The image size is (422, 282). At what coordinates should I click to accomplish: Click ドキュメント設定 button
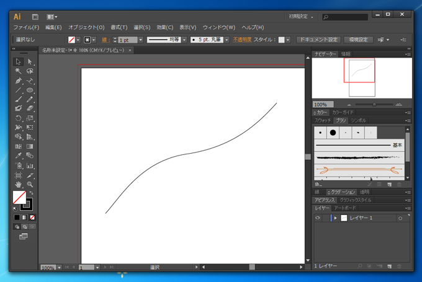coord(318,40)
